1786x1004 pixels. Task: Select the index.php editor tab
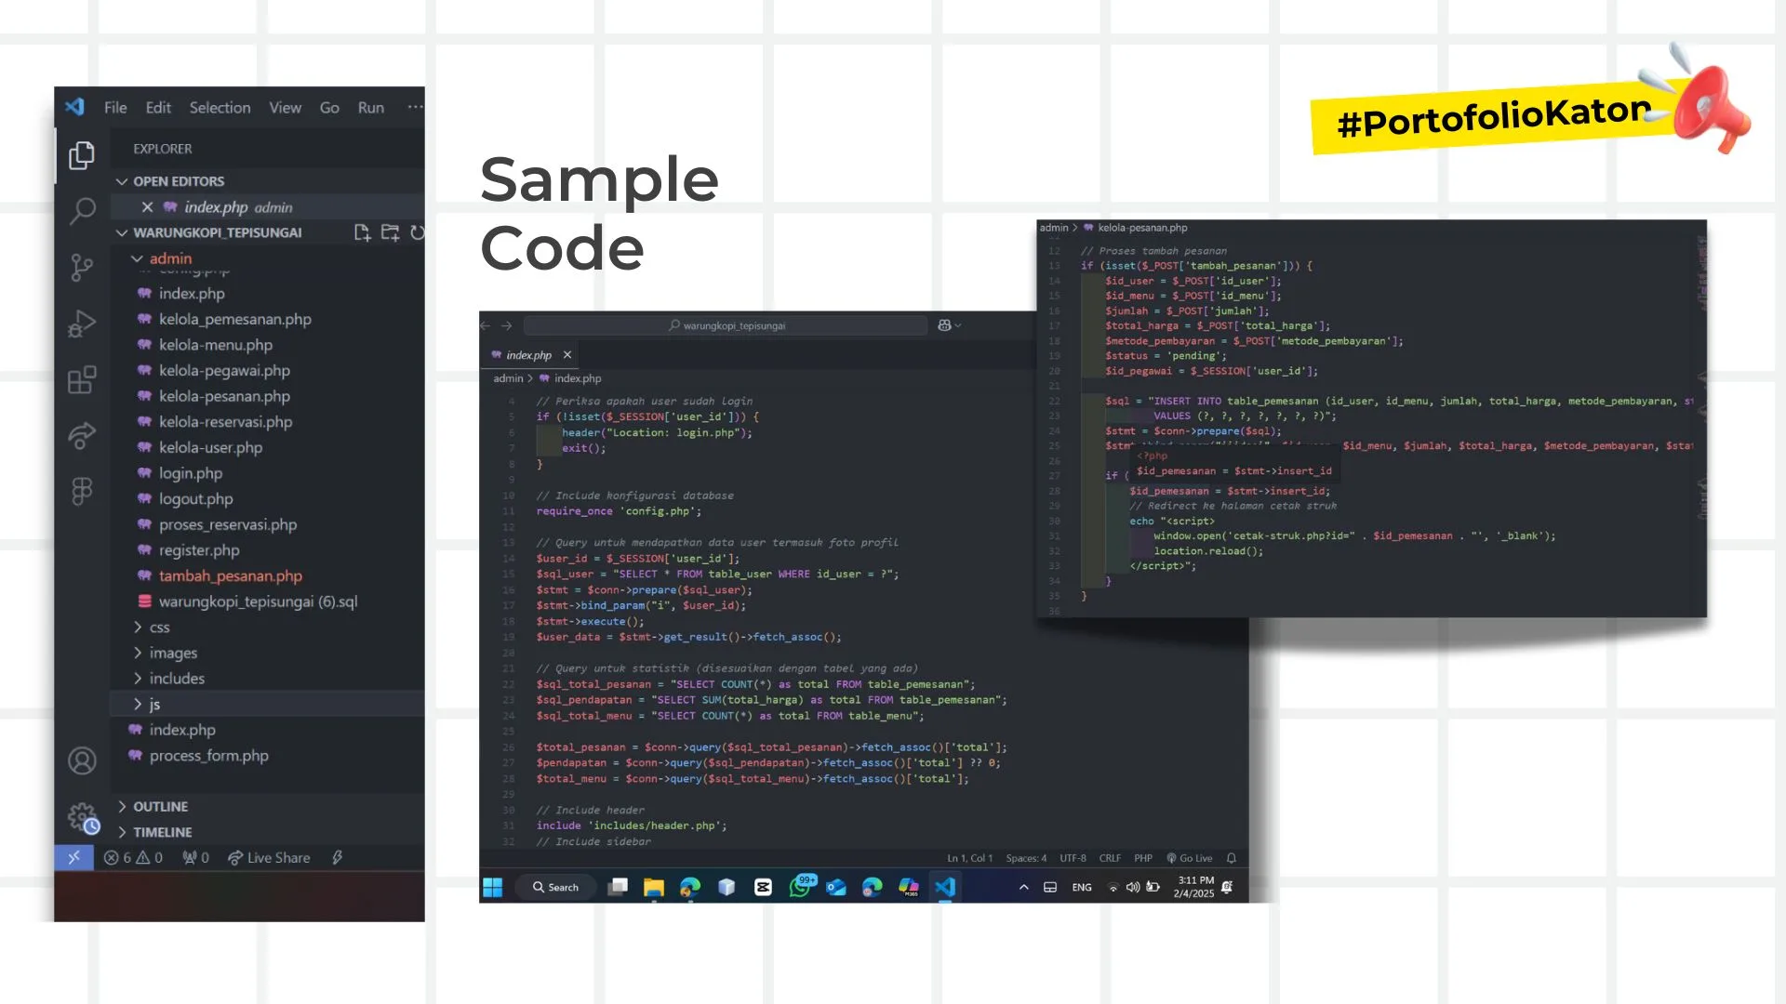coord(530,355)
